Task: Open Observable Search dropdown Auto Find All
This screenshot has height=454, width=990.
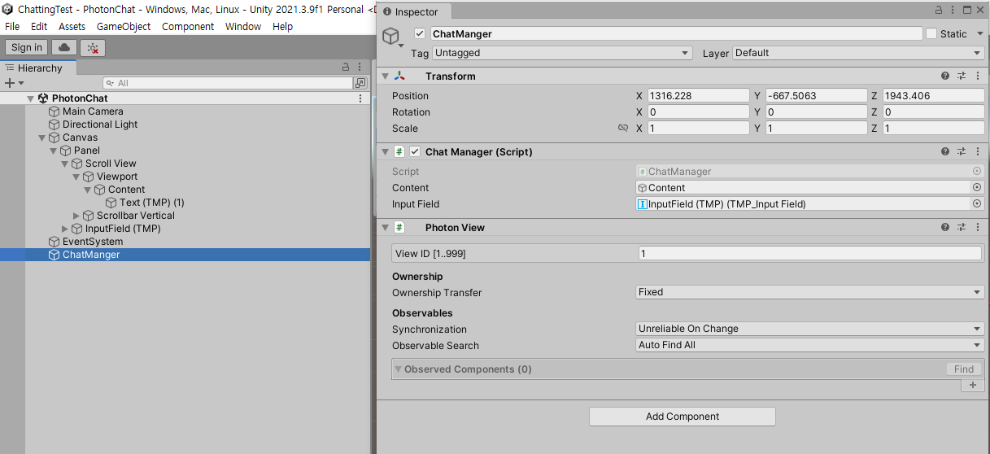Action: tap(810, 345)
